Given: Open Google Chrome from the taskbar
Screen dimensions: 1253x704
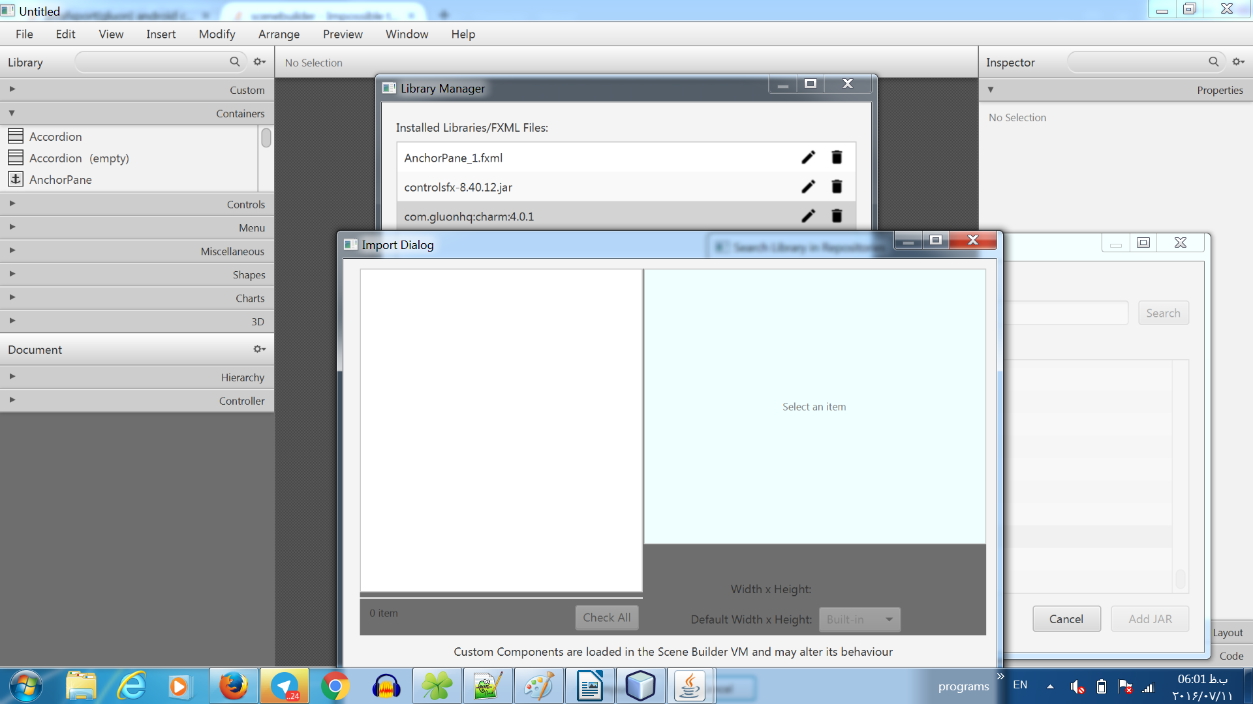Looking at the screenshot, I should coord(335,686).
